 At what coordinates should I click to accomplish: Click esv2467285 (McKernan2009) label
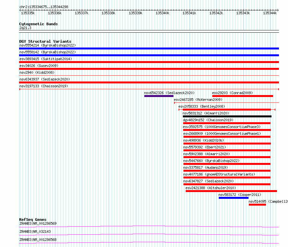(198, 100)
